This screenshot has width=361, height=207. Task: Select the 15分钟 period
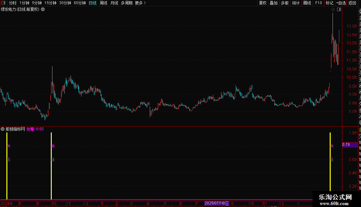coord(50,3)
